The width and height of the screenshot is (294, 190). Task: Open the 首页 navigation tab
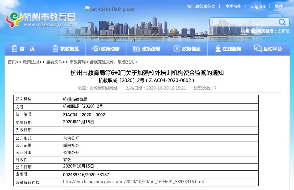pos(25,49)
